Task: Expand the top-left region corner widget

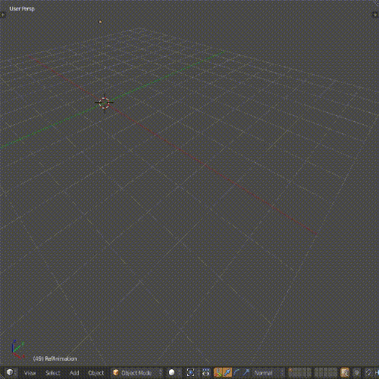Action: coord(2,15)
